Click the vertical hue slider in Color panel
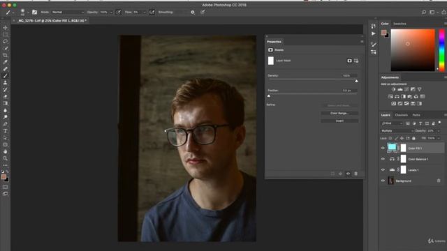This screenshot has width=447, height=251. point(441,50)
